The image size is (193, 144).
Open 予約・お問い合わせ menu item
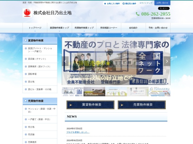158,28
